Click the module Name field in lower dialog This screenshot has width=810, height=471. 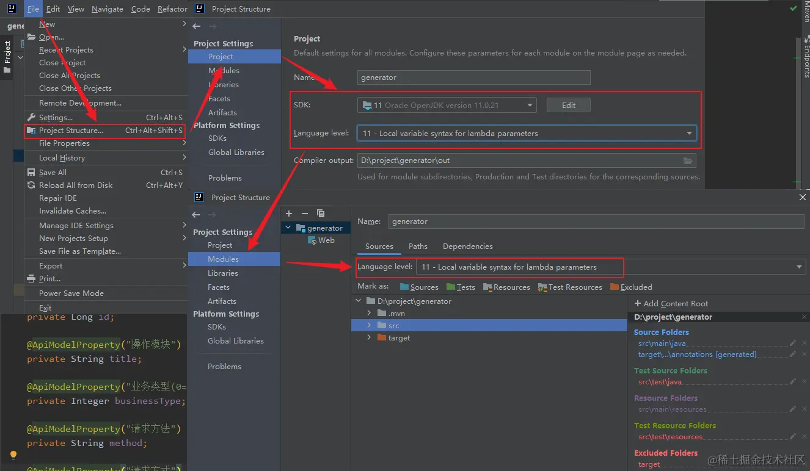pos(596,221)
